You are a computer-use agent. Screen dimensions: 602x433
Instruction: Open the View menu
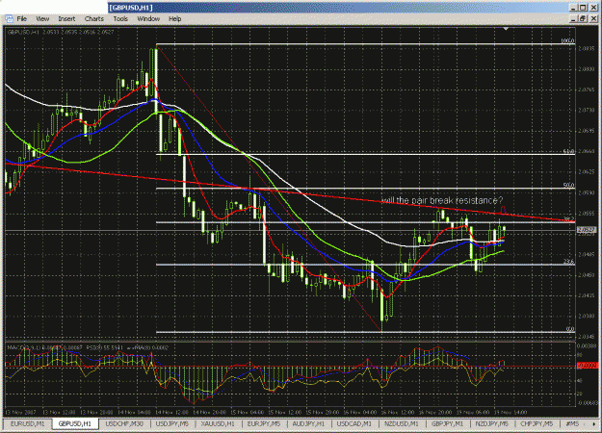pos(42,19)
